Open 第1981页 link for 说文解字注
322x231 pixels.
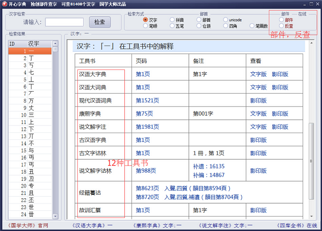pyautogui.click(x=147, y=127)
